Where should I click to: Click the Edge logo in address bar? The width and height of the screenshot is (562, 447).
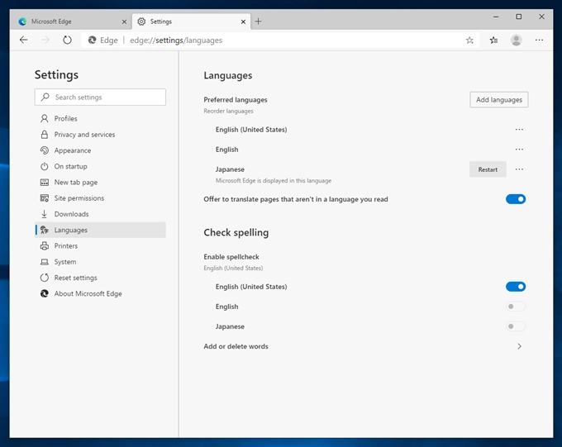[92, 40]
